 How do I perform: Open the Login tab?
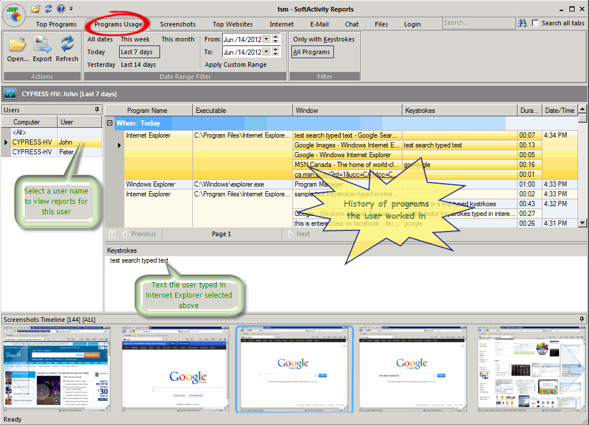pyautogui.click(x=412, y=24)
